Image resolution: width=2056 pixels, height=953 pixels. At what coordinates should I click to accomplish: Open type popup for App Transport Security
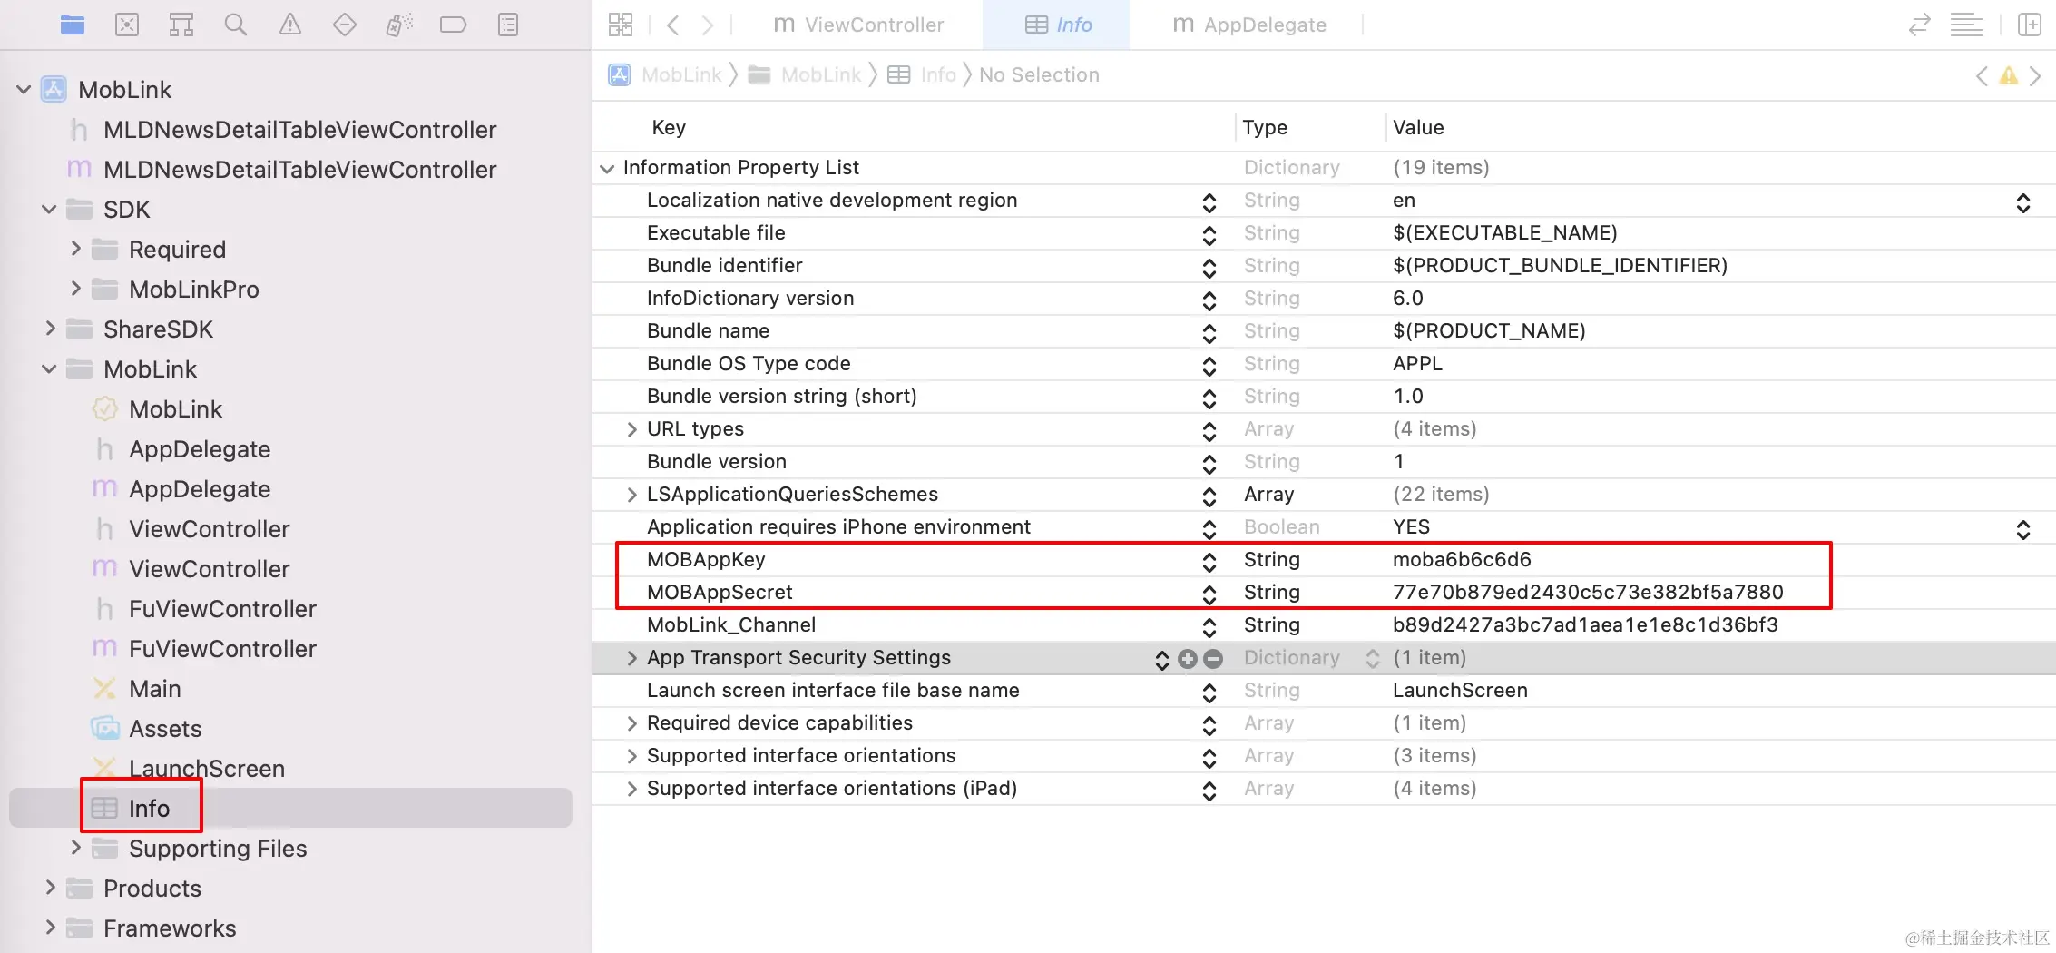(1373, 659)
